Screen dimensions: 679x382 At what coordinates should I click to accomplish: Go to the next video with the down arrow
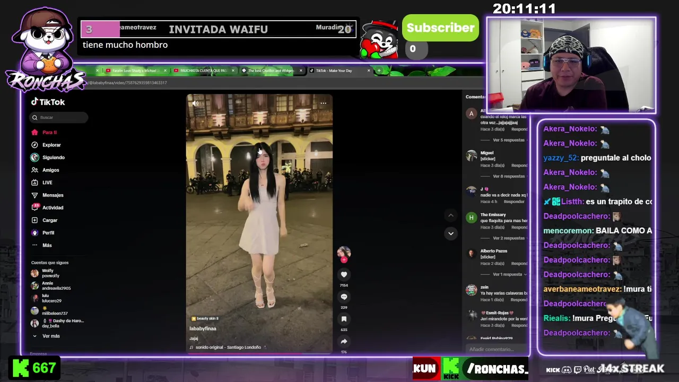point(451,233)
